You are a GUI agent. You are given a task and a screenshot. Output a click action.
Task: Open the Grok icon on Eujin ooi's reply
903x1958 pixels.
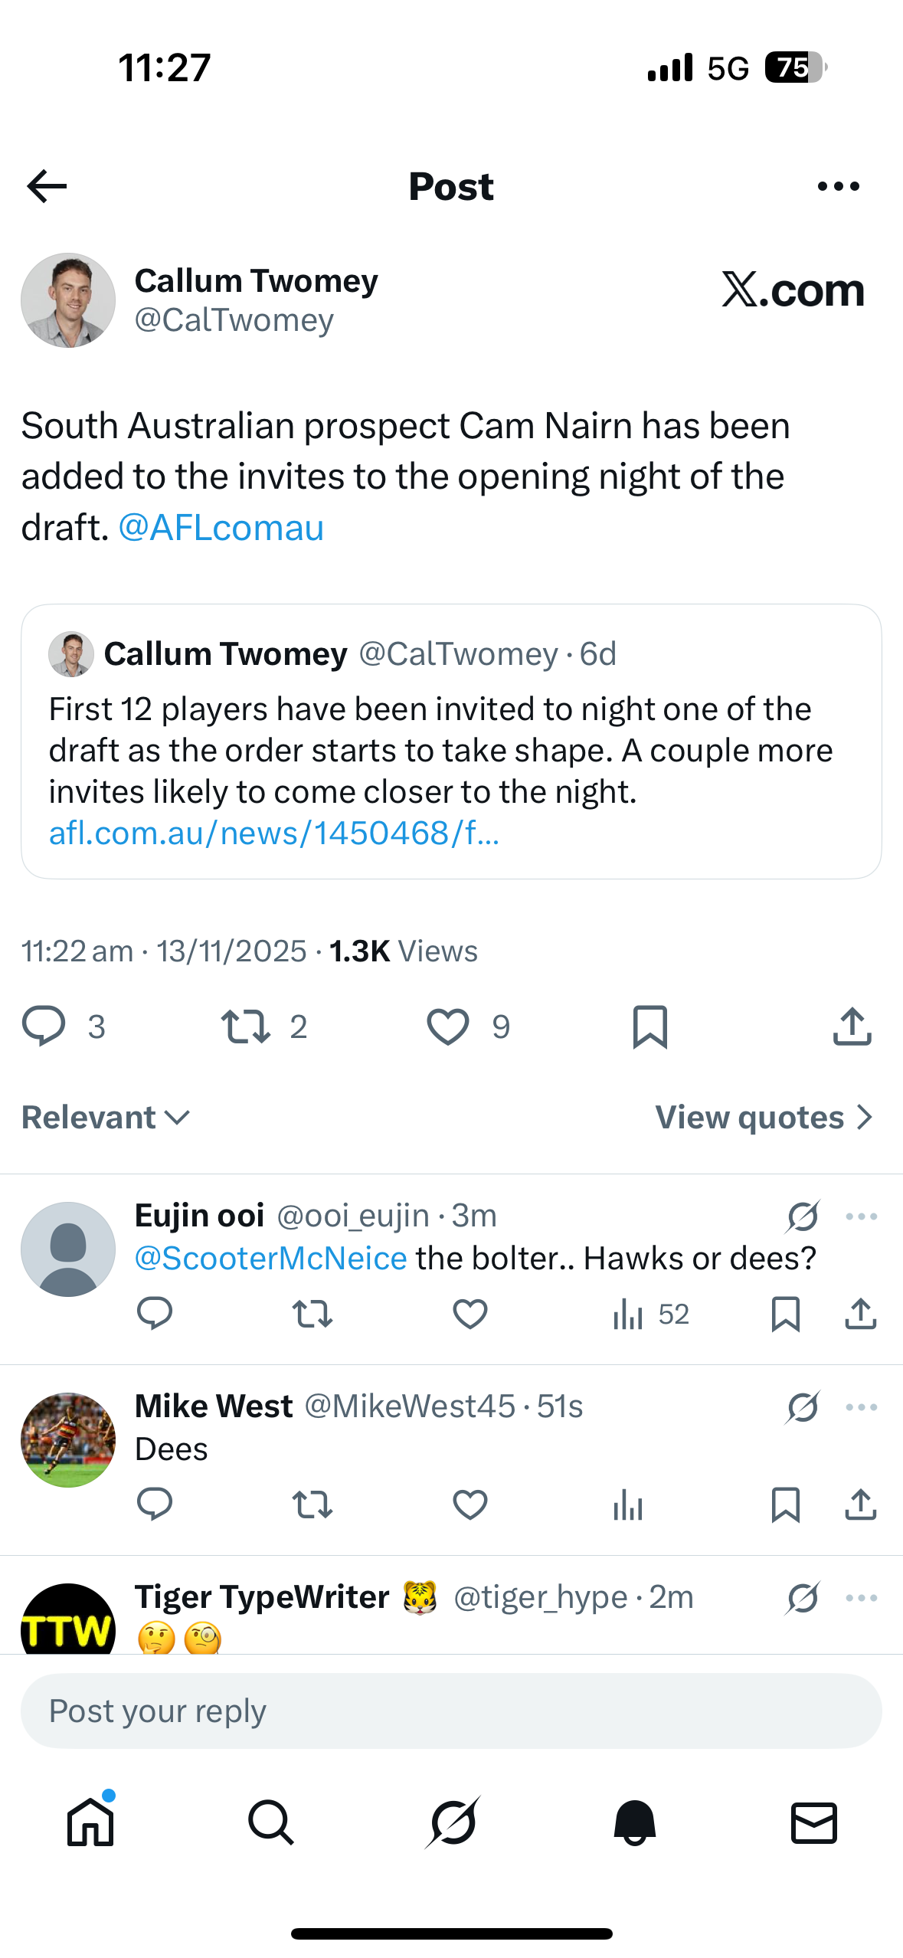(x=803, y=1216)
